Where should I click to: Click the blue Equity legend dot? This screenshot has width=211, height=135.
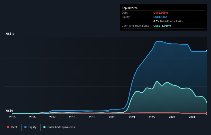[25, 127]
